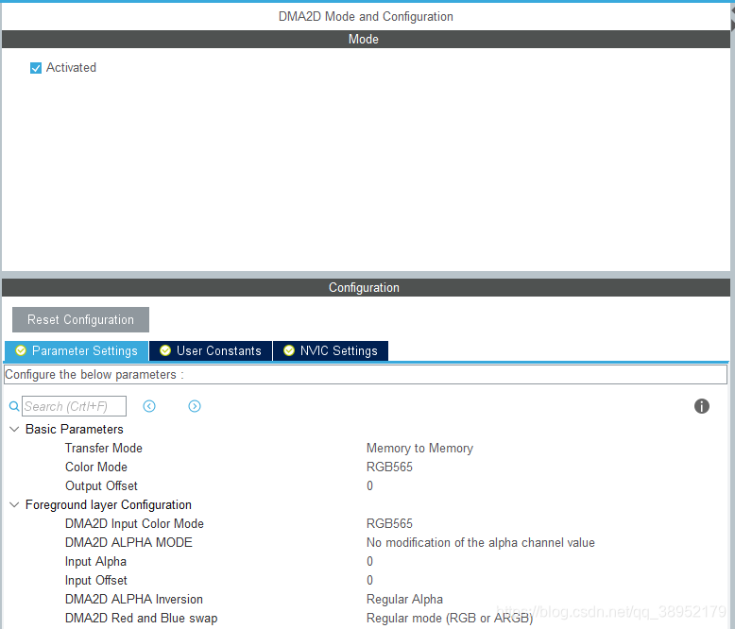This screenshot has width=735, height=629.
Task: Edit the Input Alpha value 0
Action: click(x=369, y=561)
